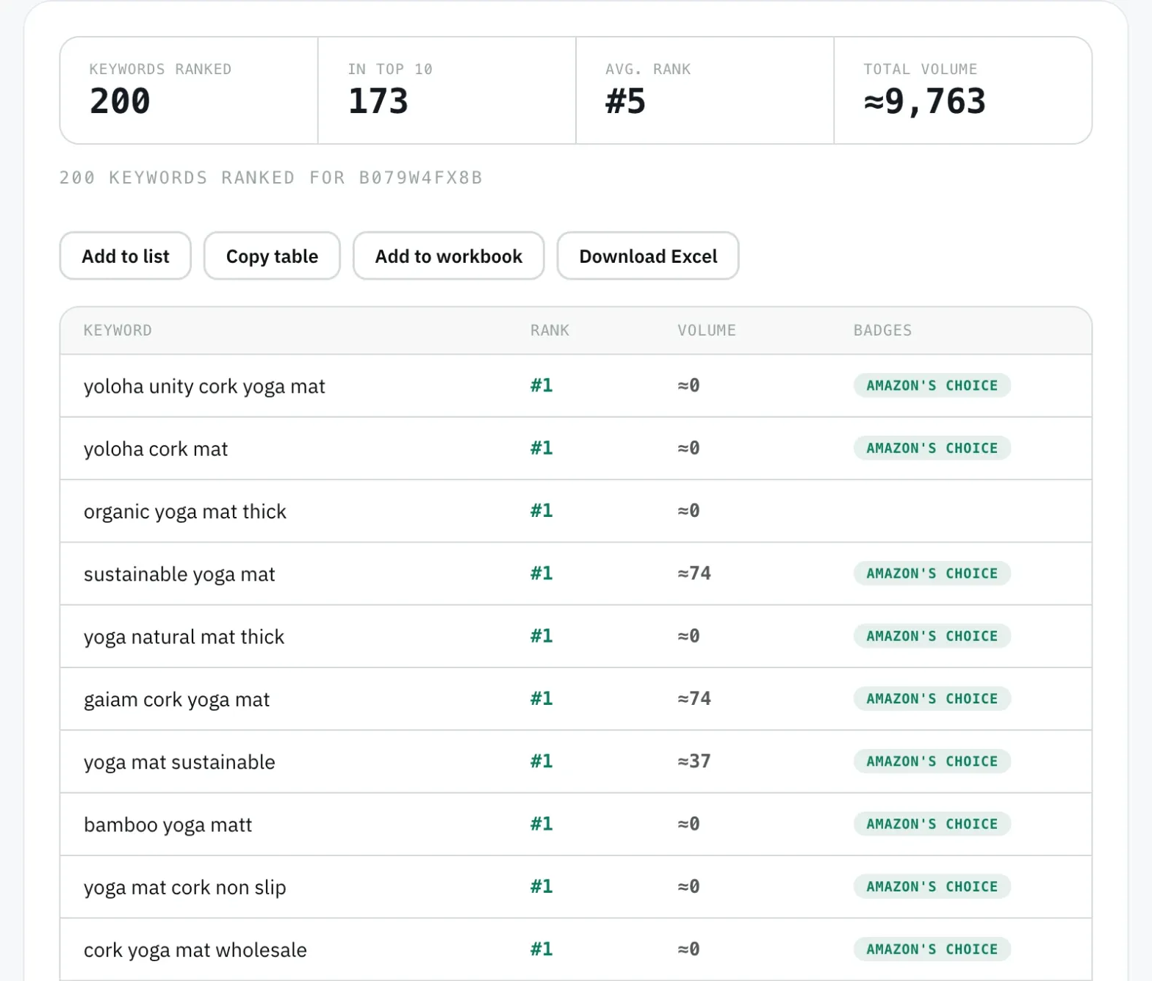Click rank #1 in yoloha unity cork yoga mat row
The image size is (1152, 981).
tap(541, 385)
